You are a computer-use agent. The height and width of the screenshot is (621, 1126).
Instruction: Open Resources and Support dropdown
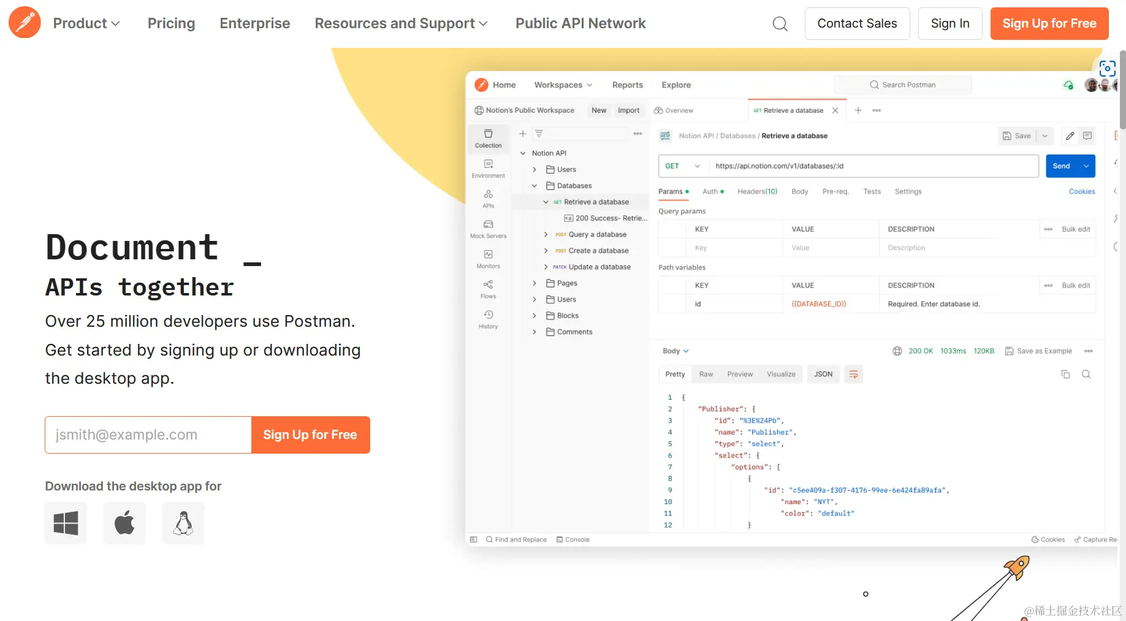pyautogui.click(x=401, y=23)
